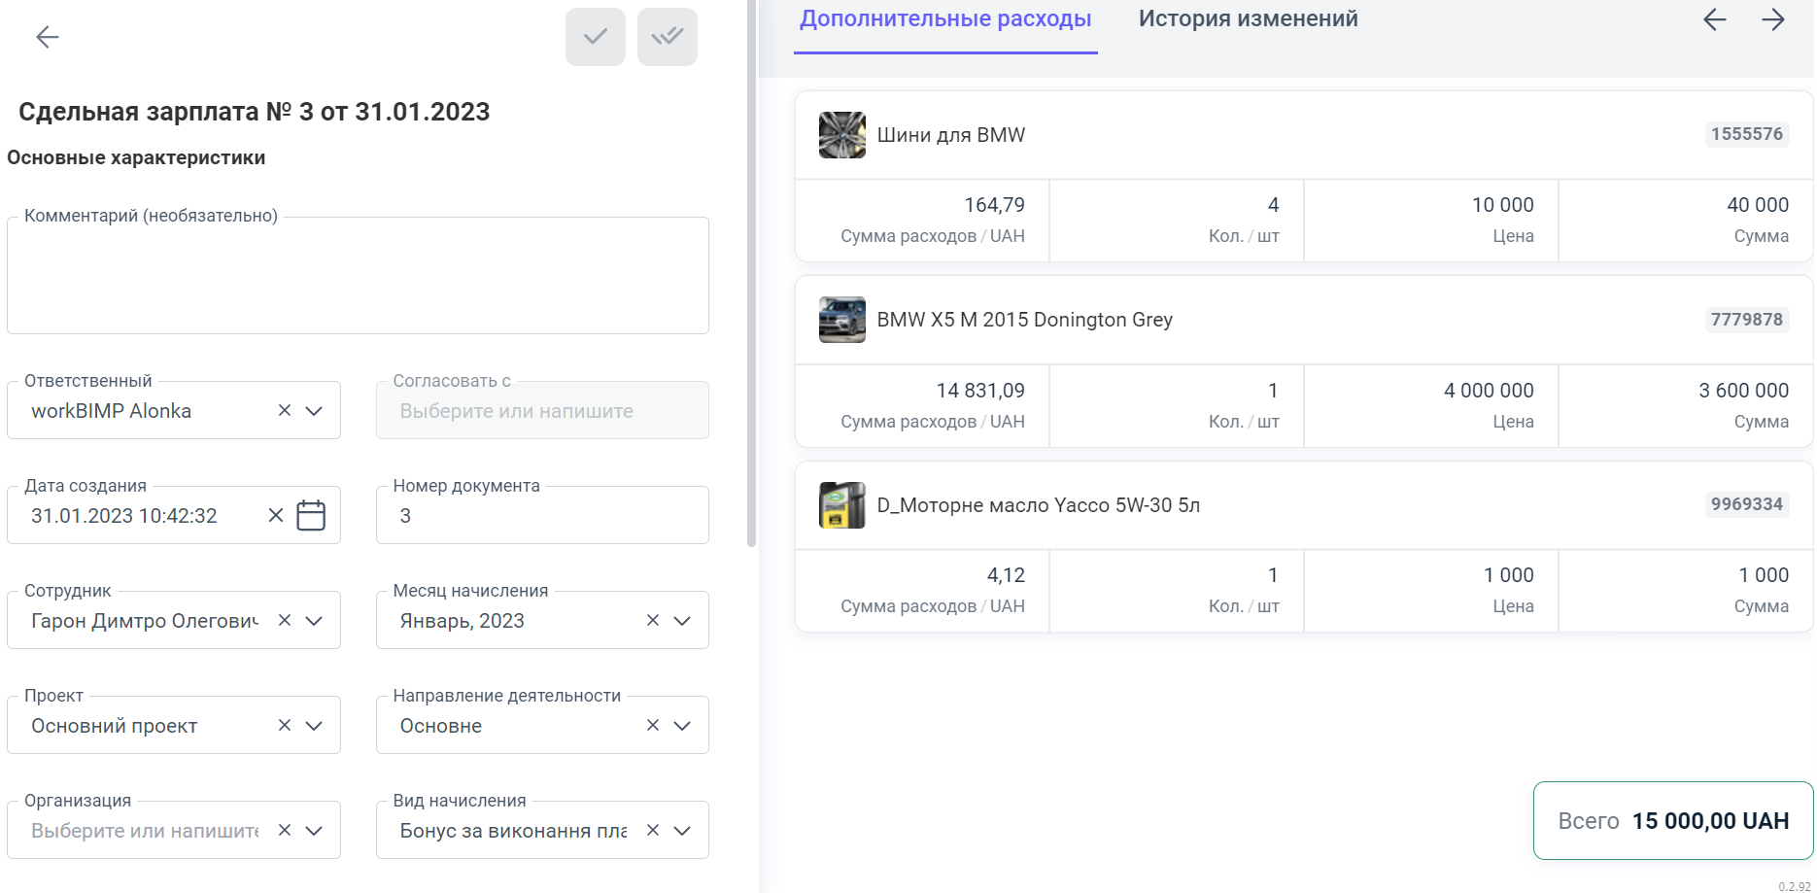Screen dimensions: 1817x893
Task: Click the Номер документа input field
Action: [x=542, y=516]
